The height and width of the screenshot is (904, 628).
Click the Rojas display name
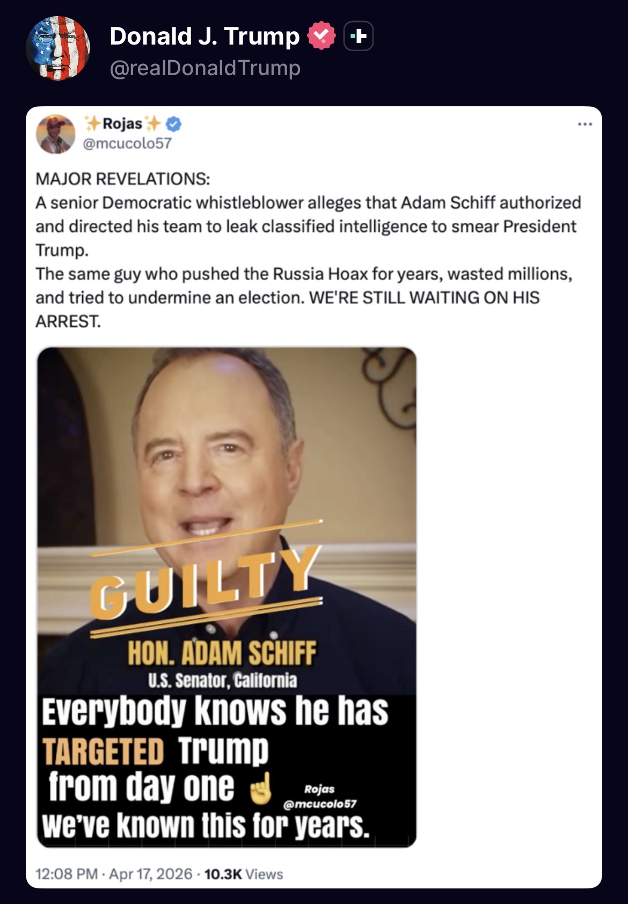(122, 123)
